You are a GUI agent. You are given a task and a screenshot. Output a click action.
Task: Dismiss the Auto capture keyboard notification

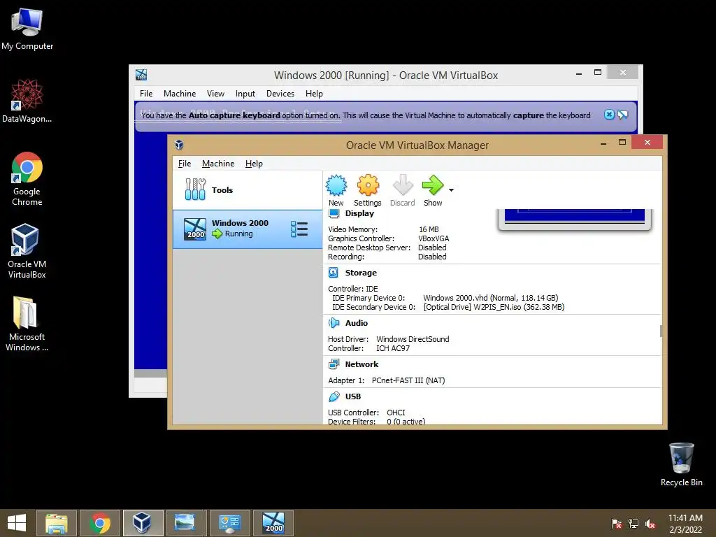click(x=609, y=115)
